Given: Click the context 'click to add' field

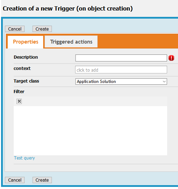Looking at the screenshot, I should click(x=121, y=70).
